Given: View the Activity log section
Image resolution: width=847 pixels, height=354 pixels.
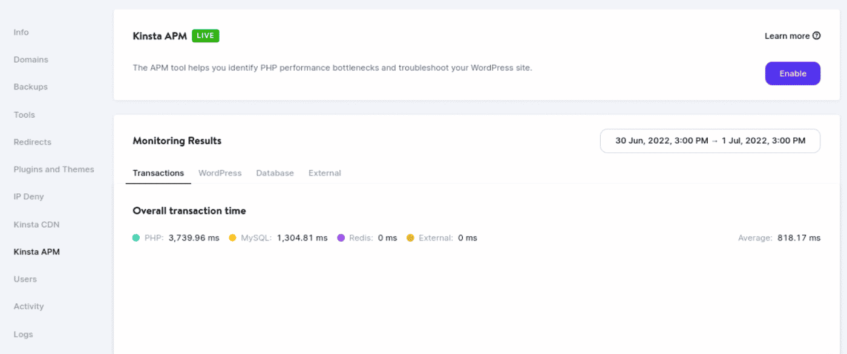Looking at the screenshot, I should [28, 306].
